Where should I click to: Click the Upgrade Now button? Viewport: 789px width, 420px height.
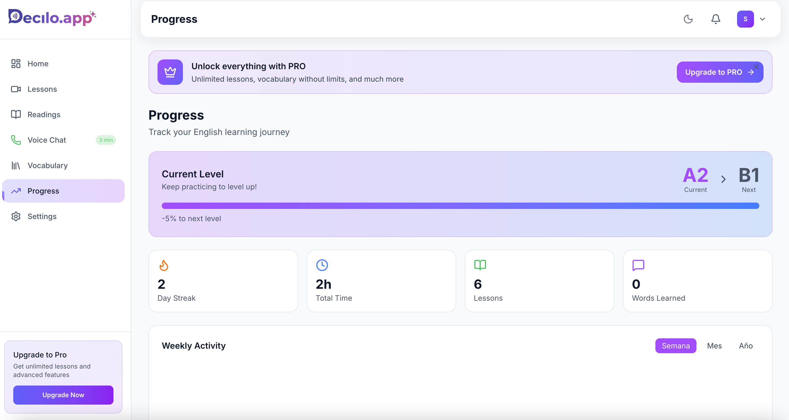pyautogui.click(x=63, y=395)
